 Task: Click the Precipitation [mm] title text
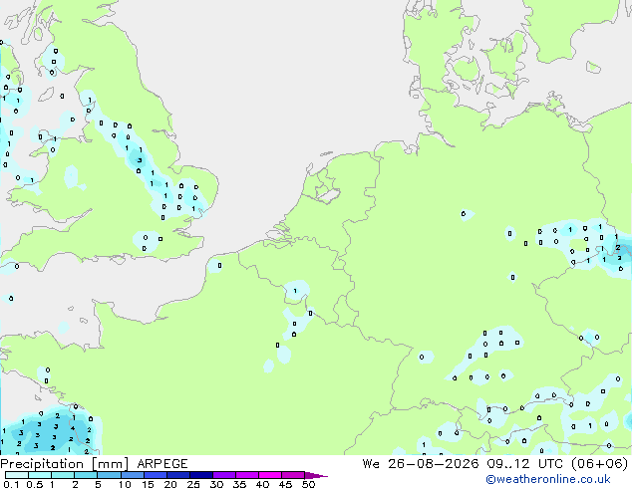[65, 464]
